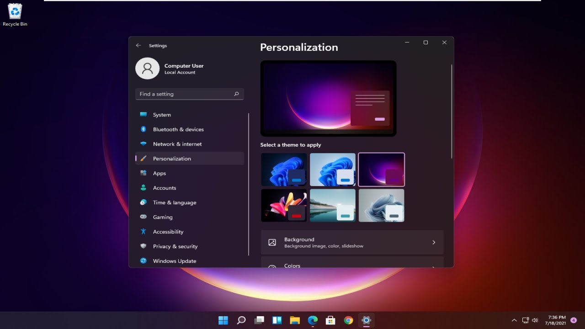Open the notification count badge
The height and width of the screenshot is (329, 585).
(x=574, y=320)
